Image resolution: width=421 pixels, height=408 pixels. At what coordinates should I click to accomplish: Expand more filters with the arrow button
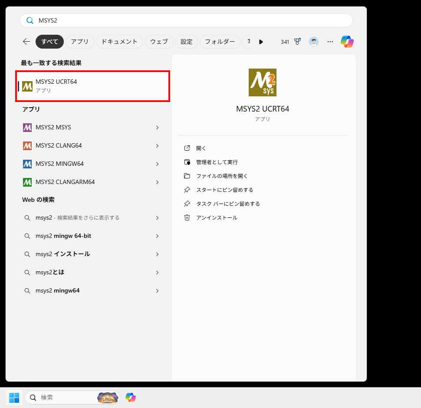tap(261, 41)
